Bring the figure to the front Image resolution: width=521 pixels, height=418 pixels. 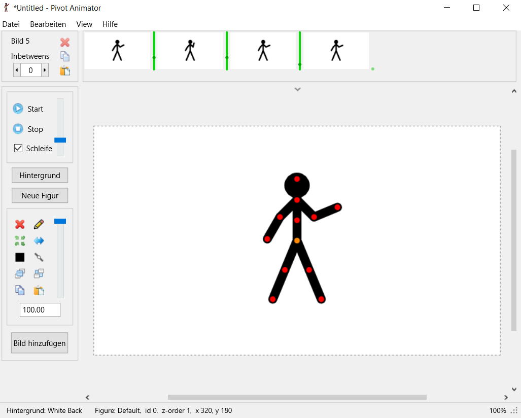tap(20, 274)
